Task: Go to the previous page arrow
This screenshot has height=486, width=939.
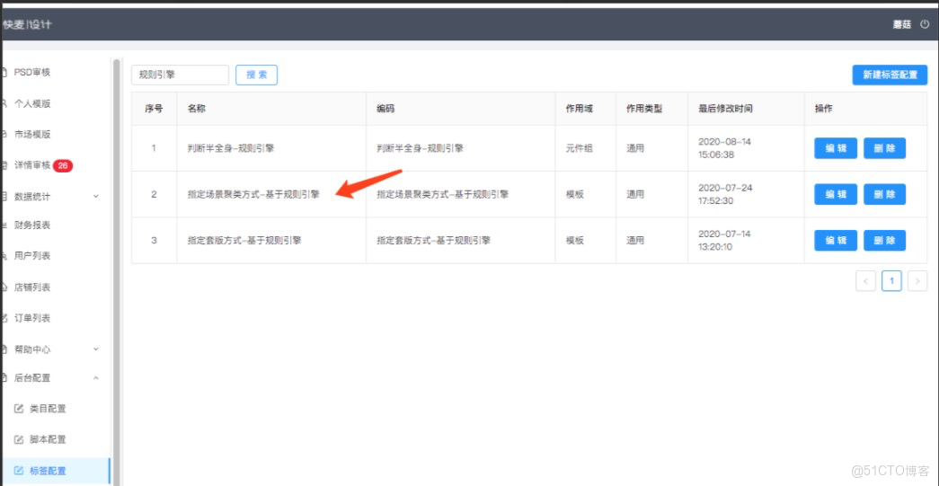Action: point(866,280)
